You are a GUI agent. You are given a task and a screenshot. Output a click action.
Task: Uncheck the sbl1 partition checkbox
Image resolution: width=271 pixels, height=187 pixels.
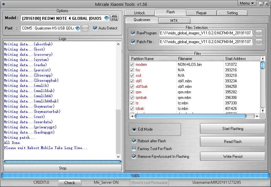click(132, 81)
